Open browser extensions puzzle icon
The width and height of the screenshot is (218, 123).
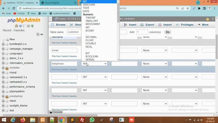[199, 8]
